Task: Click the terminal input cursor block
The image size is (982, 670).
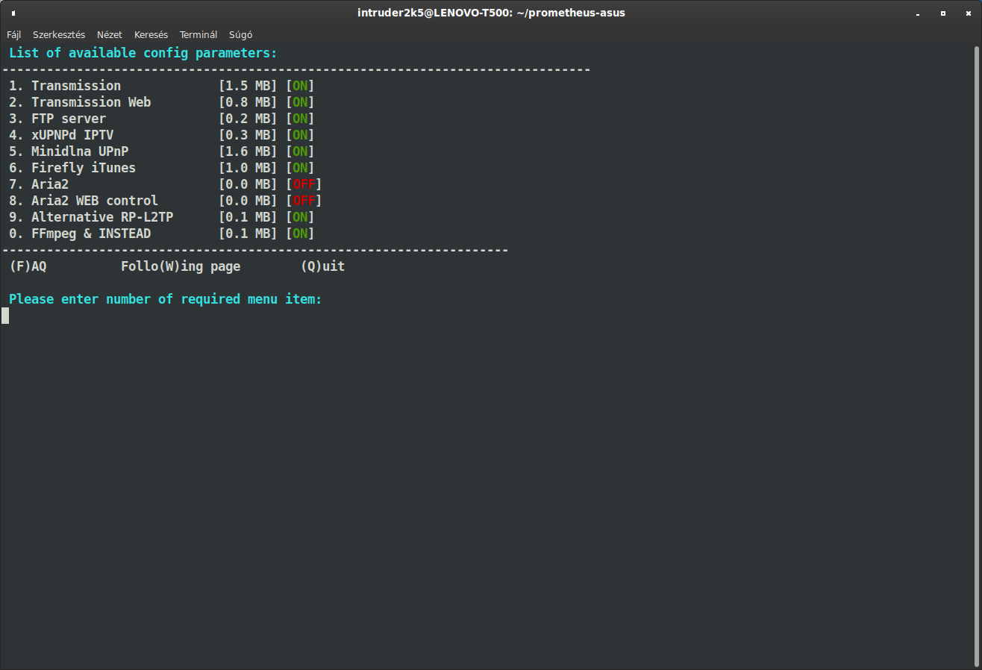Action: point(5,316)
